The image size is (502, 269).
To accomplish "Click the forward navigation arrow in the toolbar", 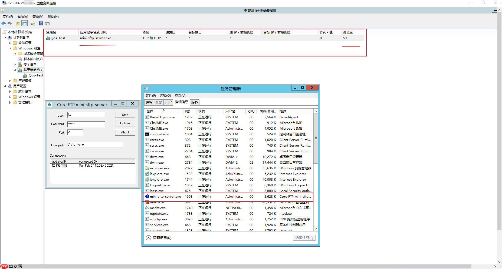I will [x=10, y=23].
